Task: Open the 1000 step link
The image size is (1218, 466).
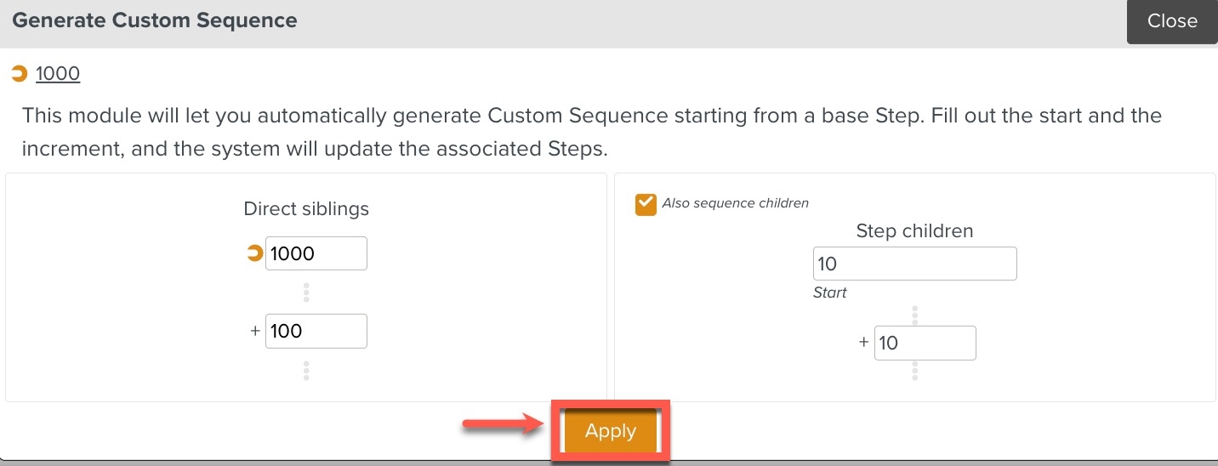Action: (58, 74)
